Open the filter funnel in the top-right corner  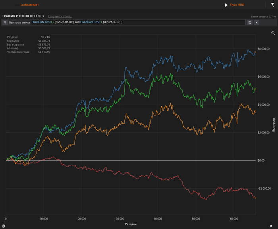point(272,5)
